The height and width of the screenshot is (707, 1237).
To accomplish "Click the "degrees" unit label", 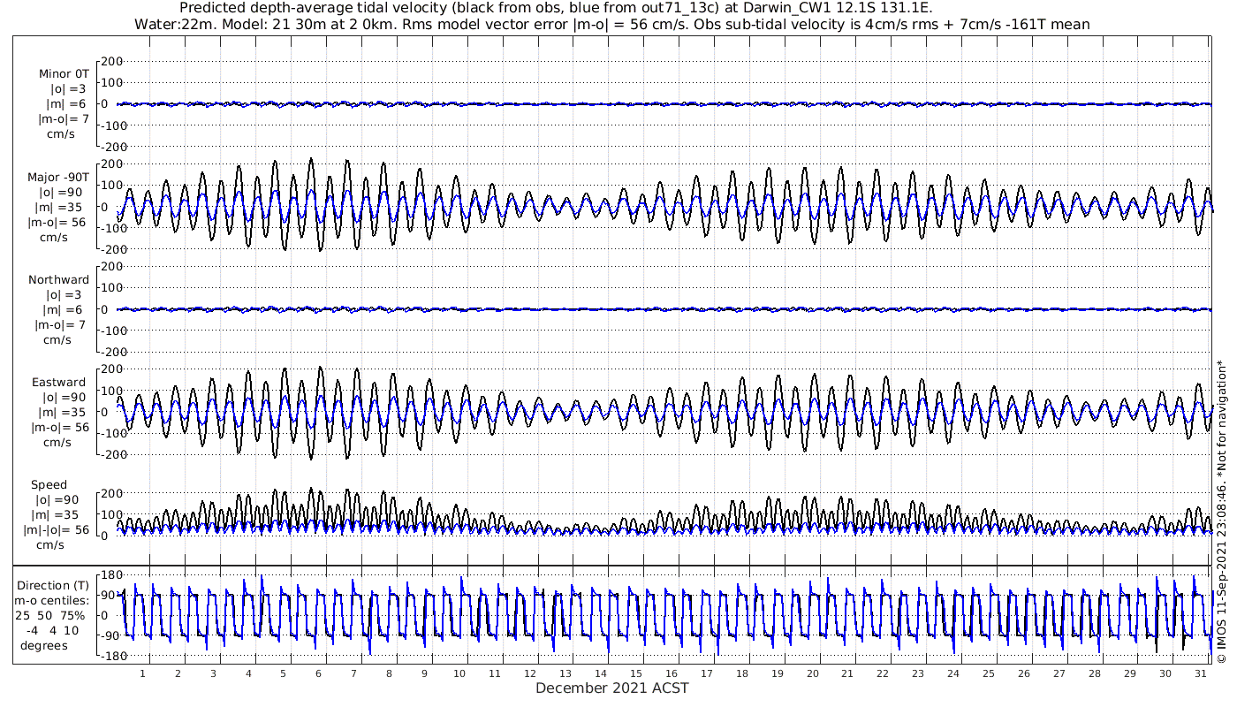I will pos(44,646).
